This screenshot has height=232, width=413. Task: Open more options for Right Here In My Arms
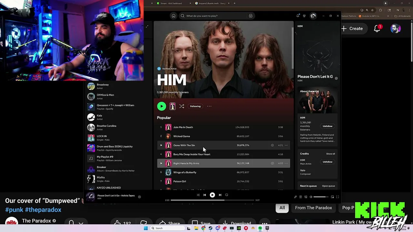pos(286,163)
